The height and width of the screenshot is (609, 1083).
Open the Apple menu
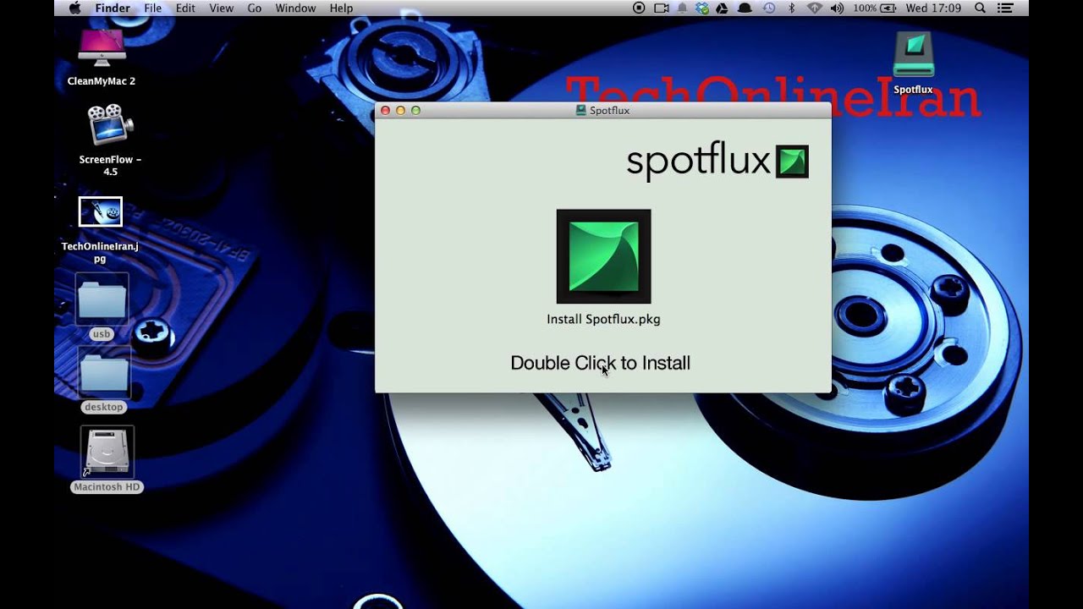(74, 8)
